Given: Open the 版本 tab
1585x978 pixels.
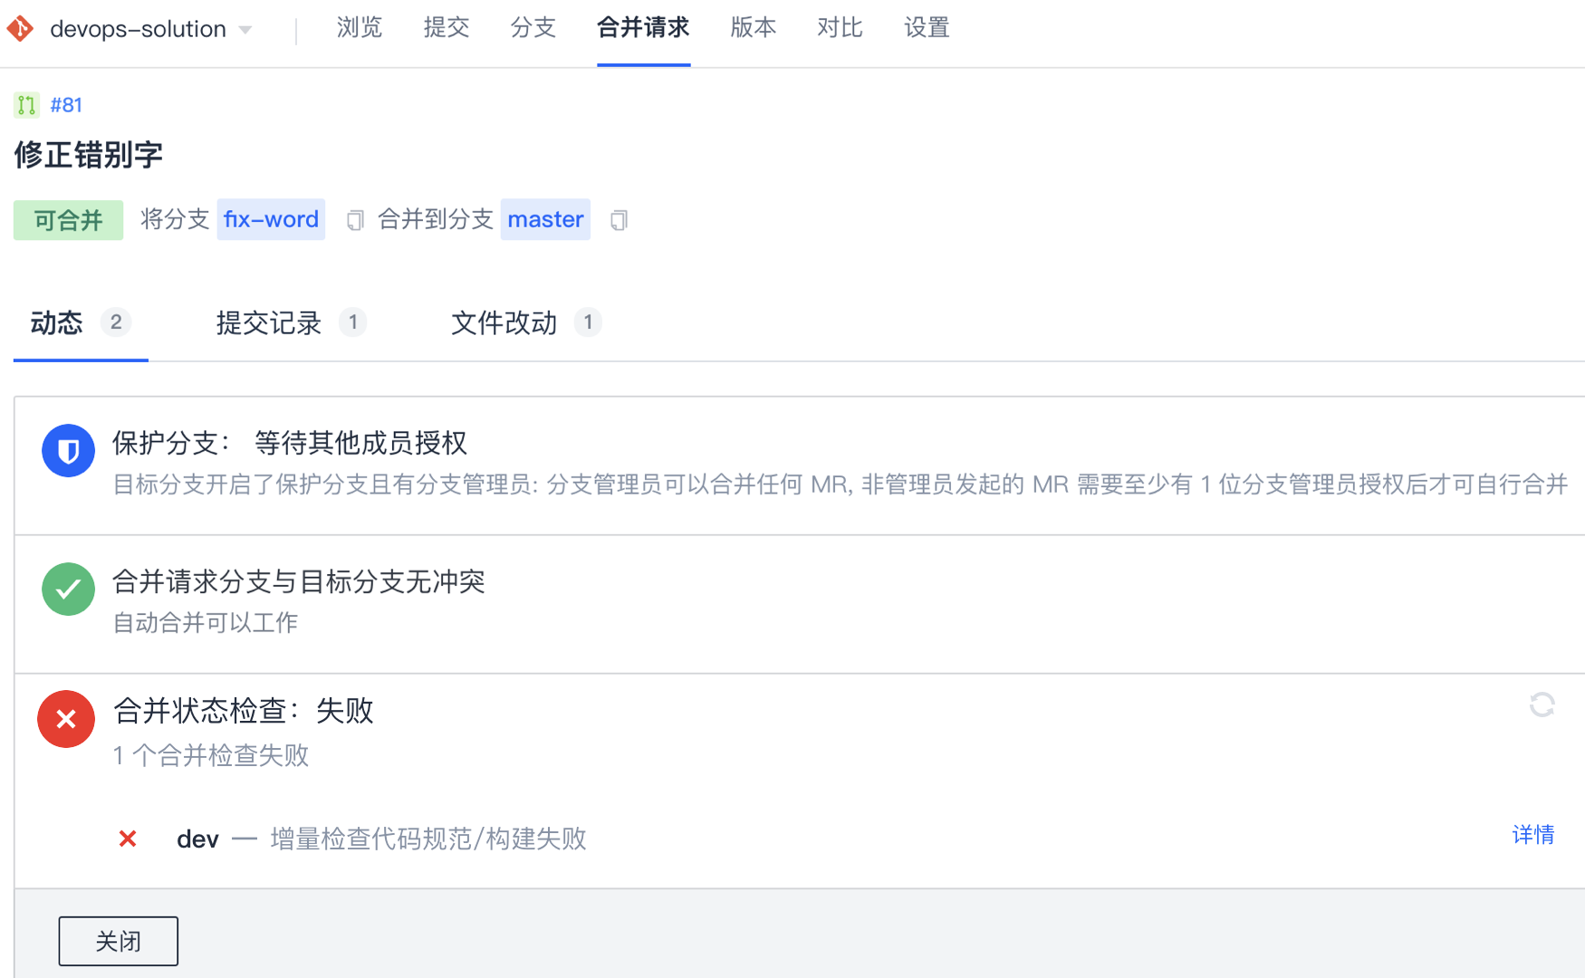Looking at the screenshot, I should click(754, 28).
